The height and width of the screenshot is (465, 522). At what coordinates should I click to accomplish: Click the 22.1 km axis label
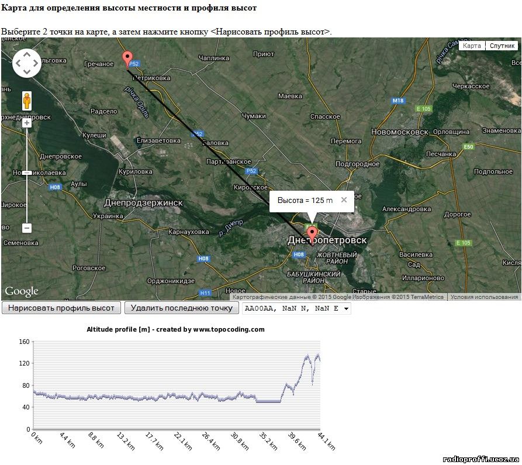pos(183,442)
